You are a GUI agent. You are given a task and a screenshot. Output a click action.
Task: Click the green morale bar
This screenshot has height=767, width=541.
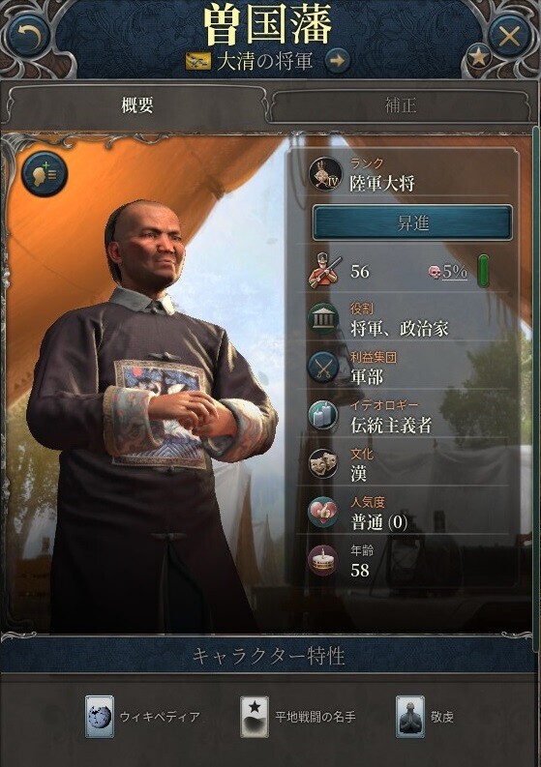coord(483,270)
